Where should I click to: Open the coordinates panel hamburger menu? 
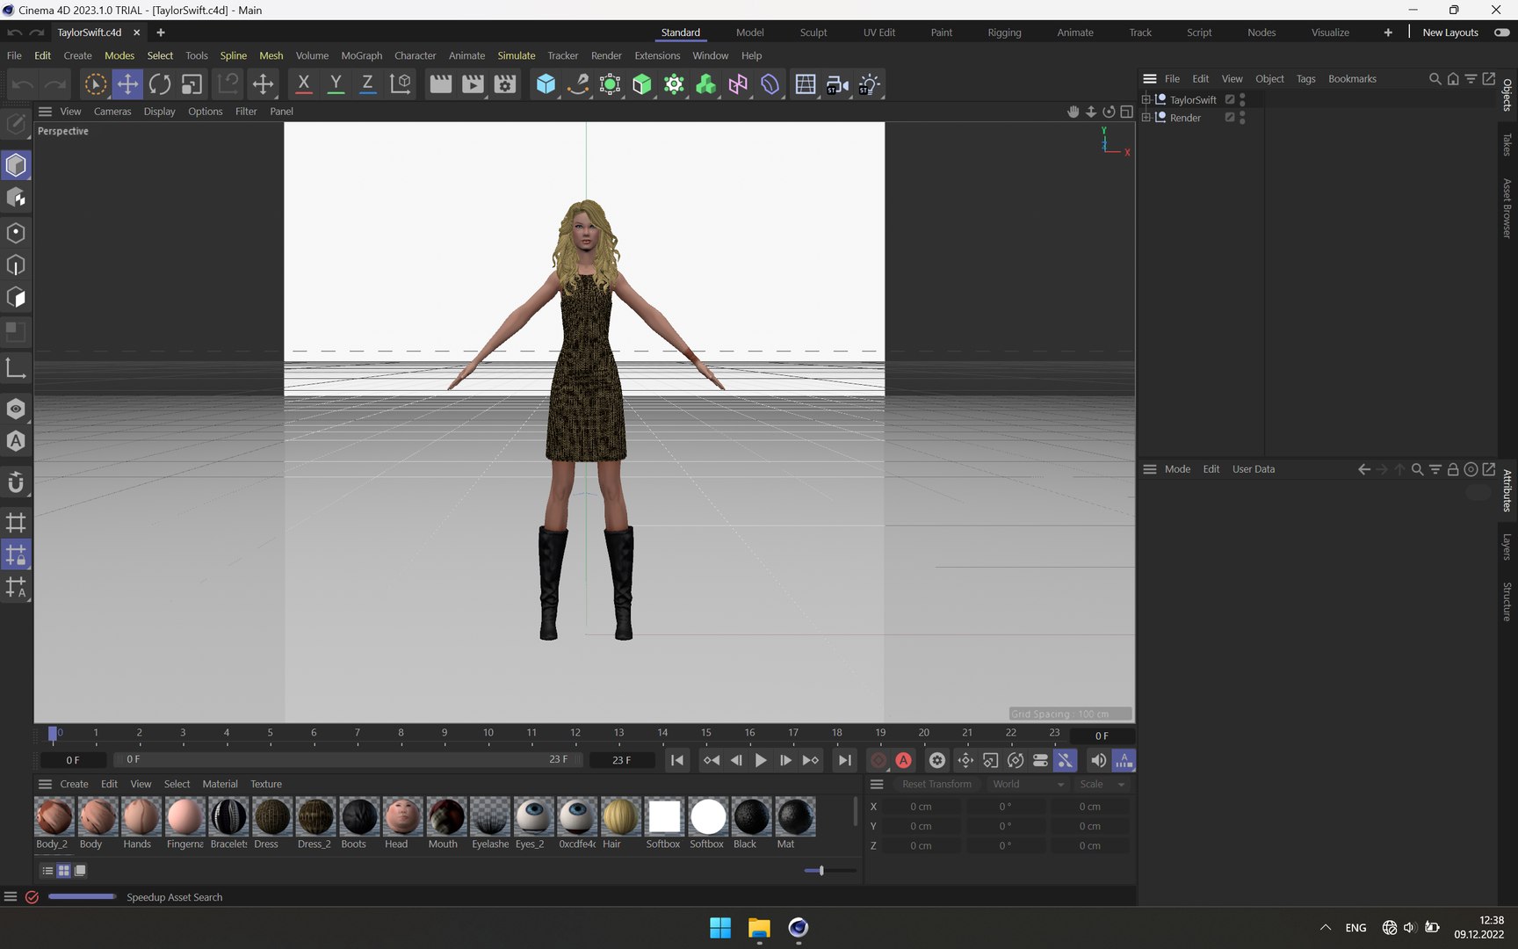877,784
